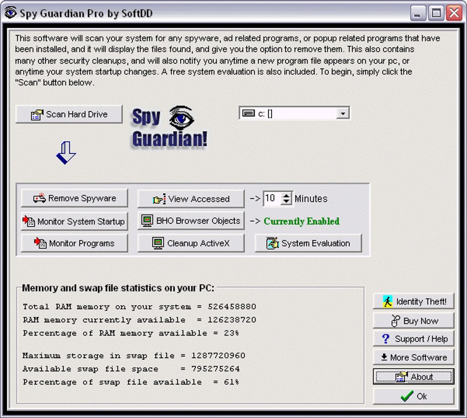Screen dimensions: 467x418
Task: Click the Percentage of RAM memory available line
Action: pyautogui.click(x=131, y=333)
